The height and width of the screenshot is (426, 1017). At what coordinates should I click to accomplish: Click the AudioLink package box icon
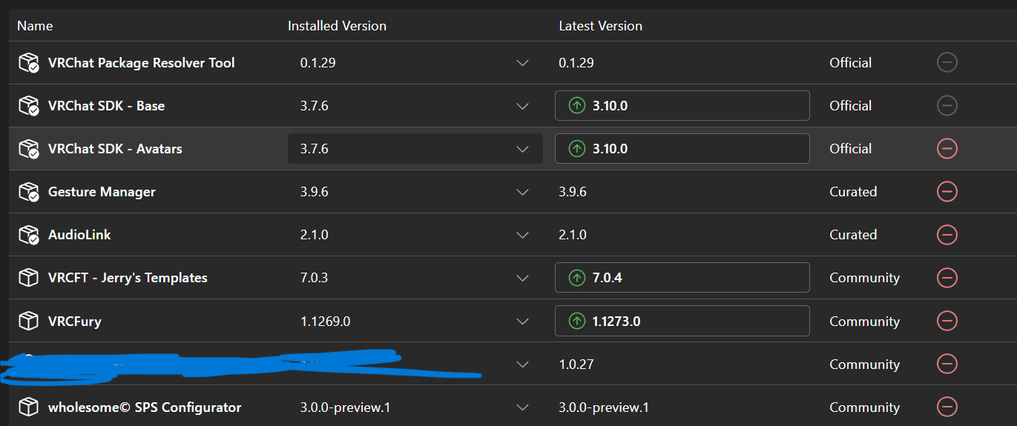pyautogui.click(x=28, y=235)
